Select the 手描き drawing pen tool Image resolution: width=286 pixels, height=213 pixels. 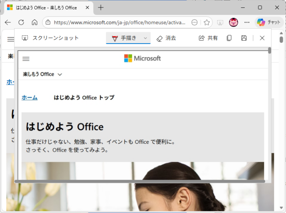[x=124, y=38]
